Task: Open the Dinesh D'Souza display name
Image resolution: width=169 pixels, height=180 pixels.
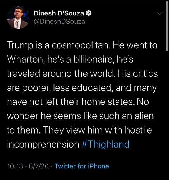Action: pos(59,13)
